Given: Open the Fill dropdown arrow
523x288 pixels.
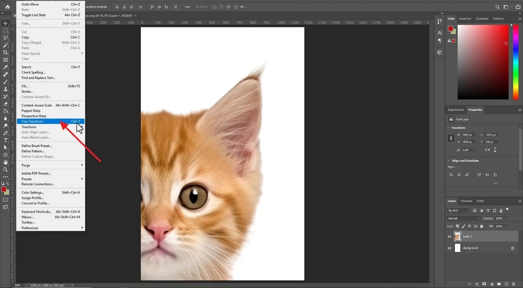Looking at the screenshot, I should 506,226.
